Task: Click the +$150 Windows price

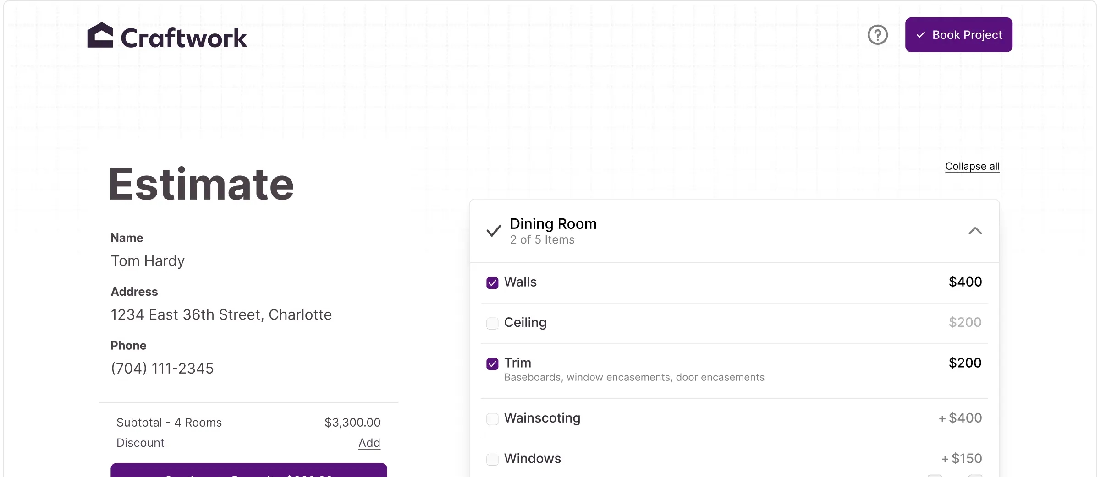Action: 961,459
